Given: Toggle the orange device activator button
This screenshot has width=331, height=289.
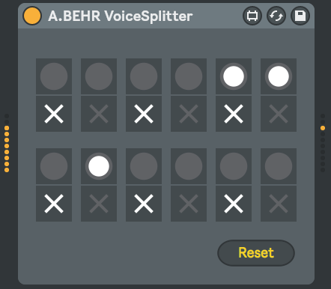Looking at the screenshot, I should click(32, 16).
